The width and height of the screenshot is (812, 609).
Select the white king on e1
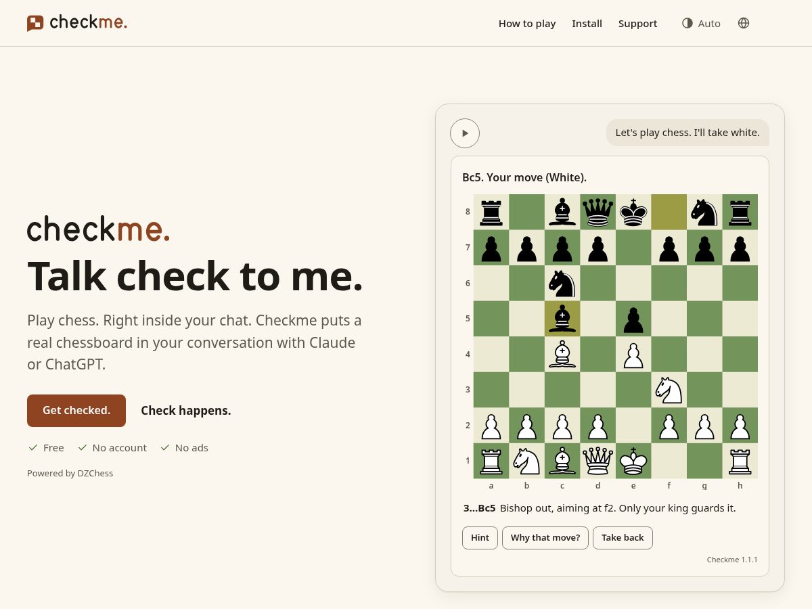pos(633,461)
